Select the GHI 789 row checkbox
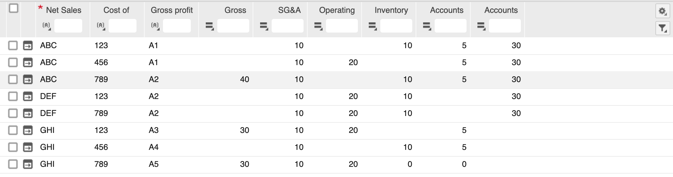 coord(13,164)
